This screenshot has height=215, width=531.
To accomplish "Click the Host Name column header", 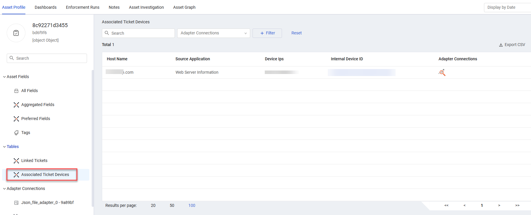I will (117, 59).
